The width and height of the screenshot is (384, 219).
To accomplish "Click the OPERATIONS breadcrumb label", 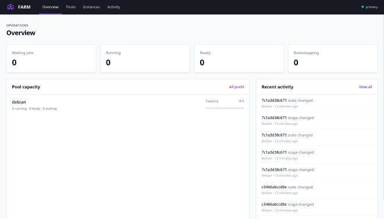I will (17, 26).
